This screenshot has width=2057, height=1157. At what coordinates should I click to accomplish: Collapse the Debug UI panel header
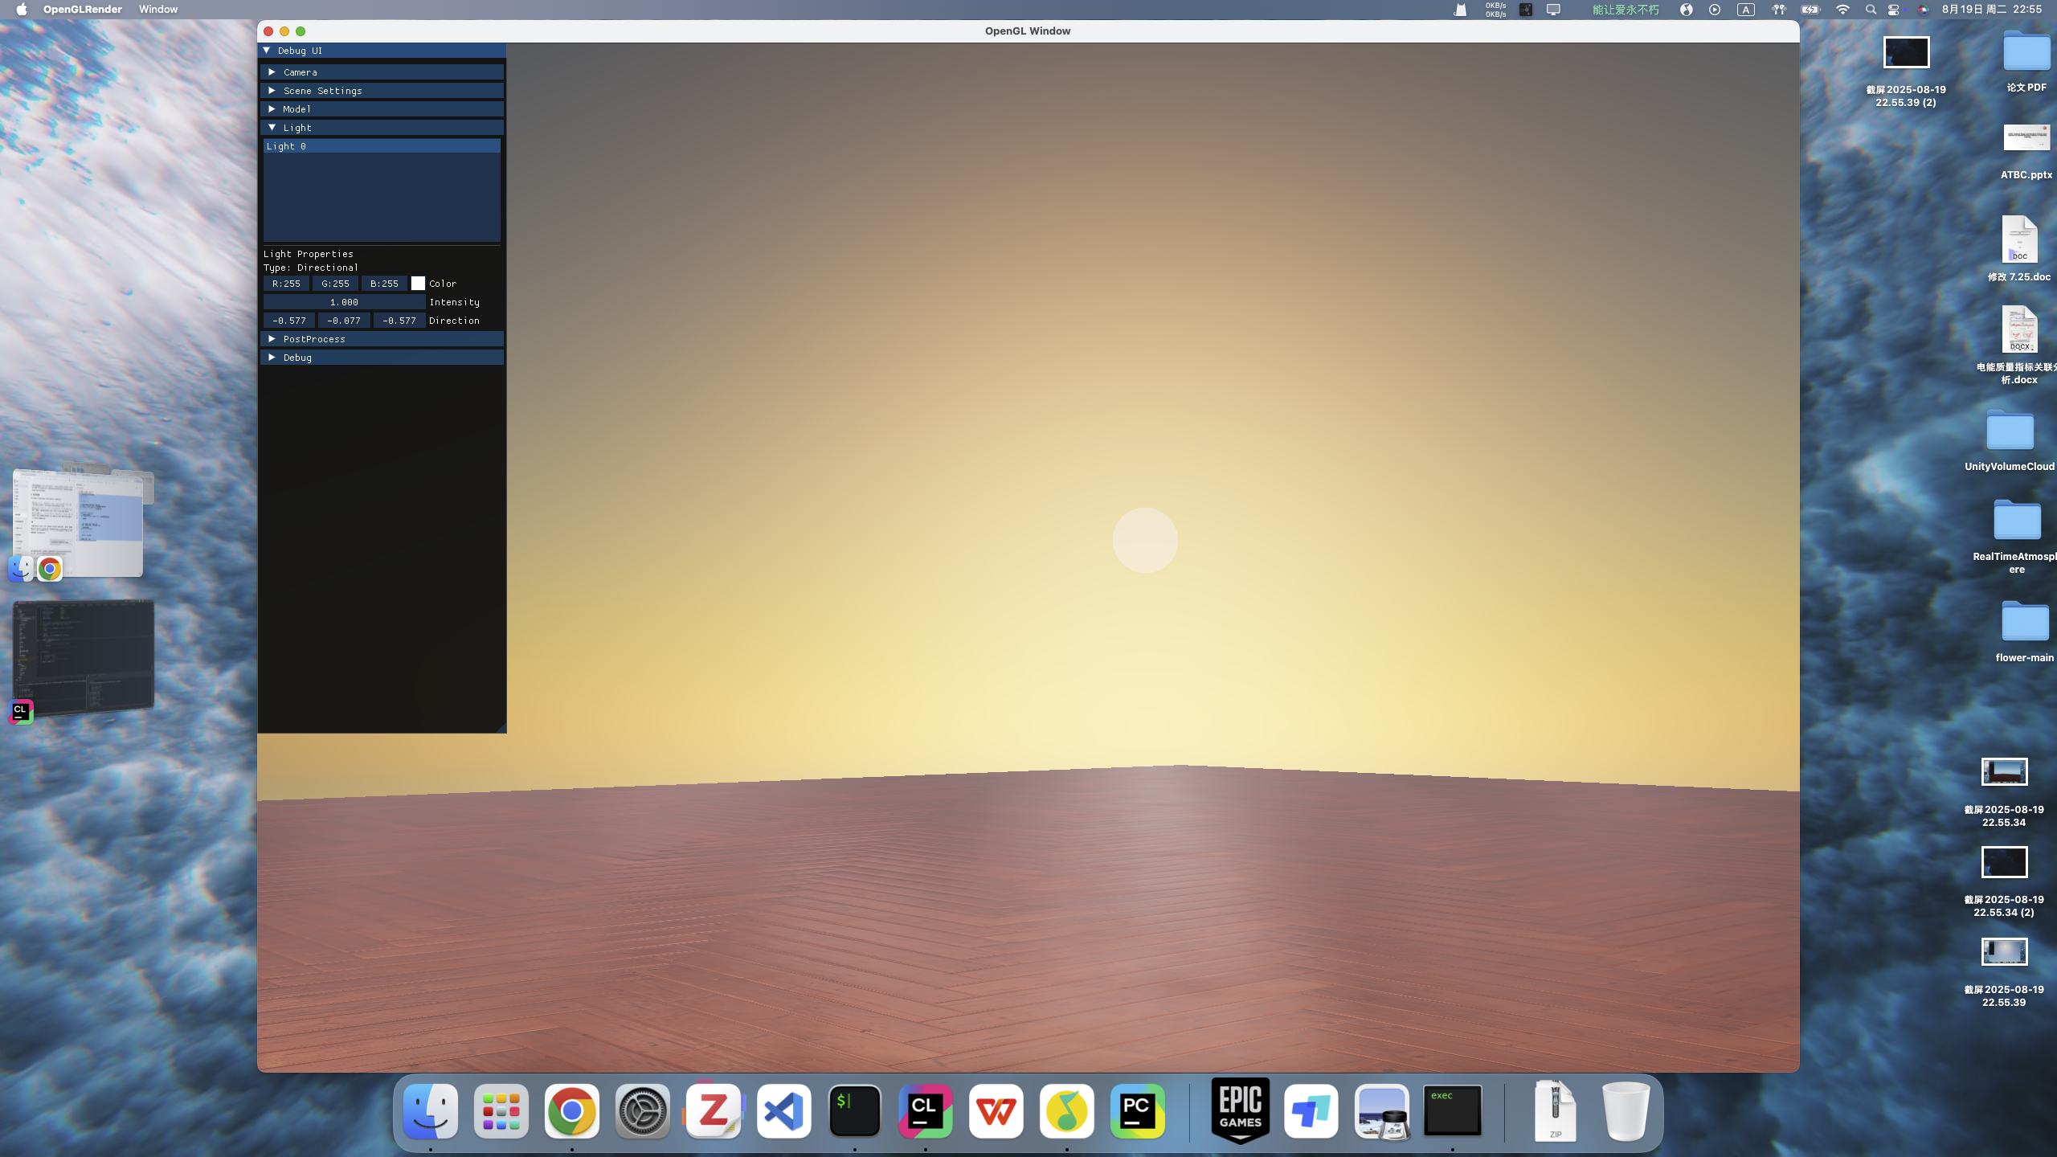[x=299, y=51]
